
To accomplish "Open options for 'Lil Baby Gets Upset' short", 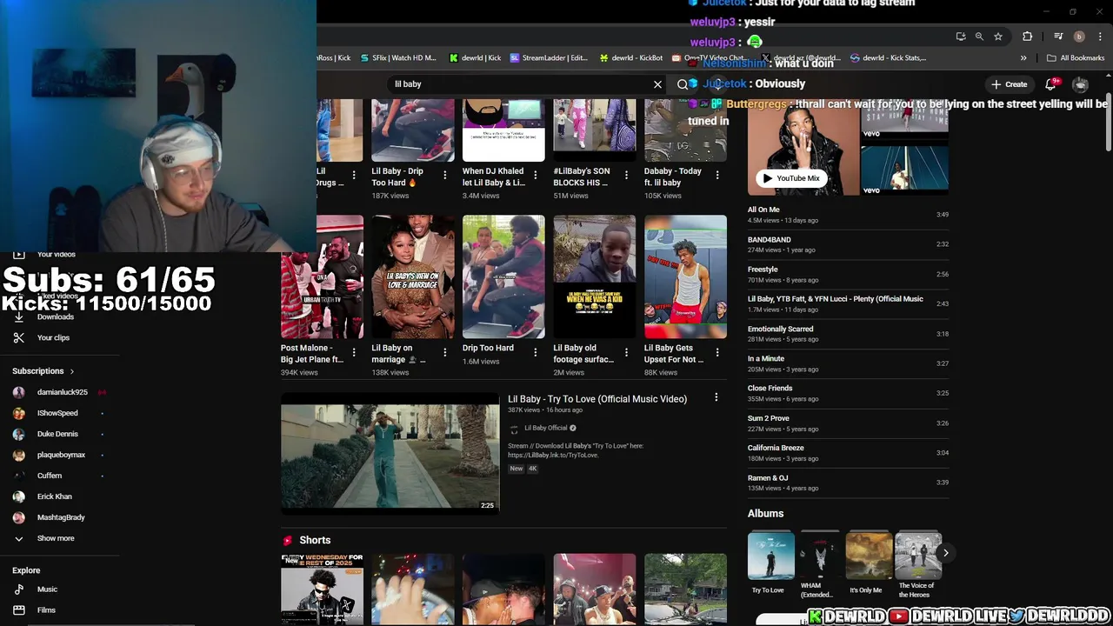I will (716, 352).
